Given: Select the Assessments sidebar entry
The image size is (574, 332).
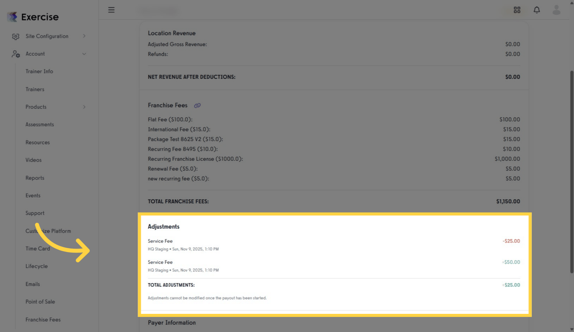Looking at the screenshot, I should click(x=39, y=124).
